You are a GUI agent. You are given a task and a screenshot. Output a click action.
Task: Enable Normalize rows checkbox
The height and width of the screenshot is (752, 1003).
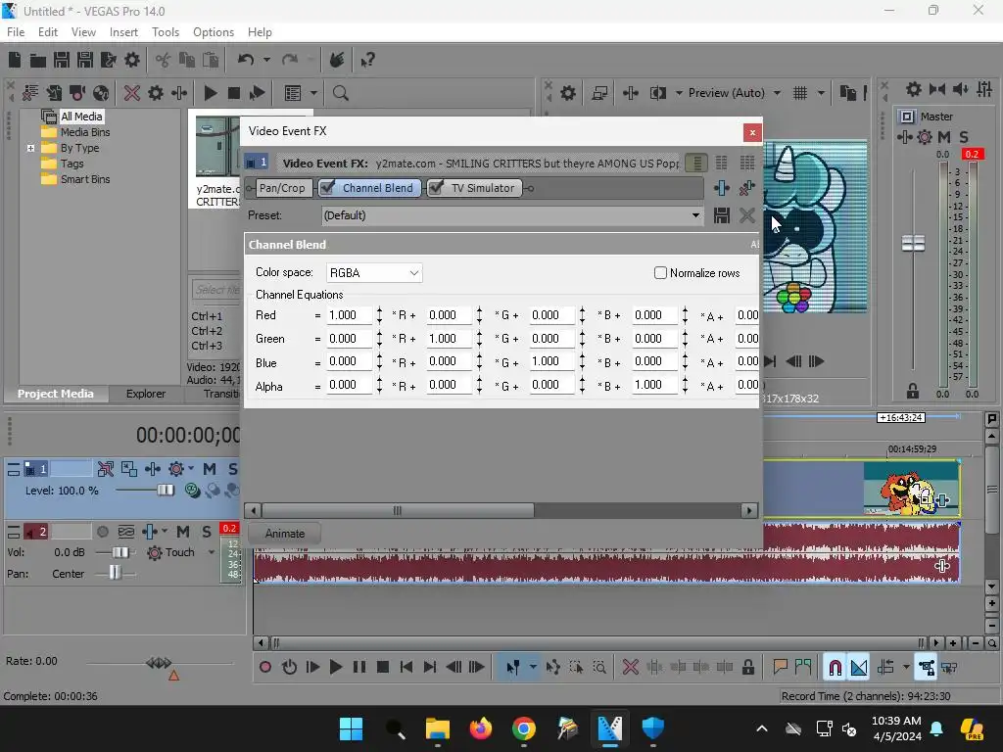660,273
